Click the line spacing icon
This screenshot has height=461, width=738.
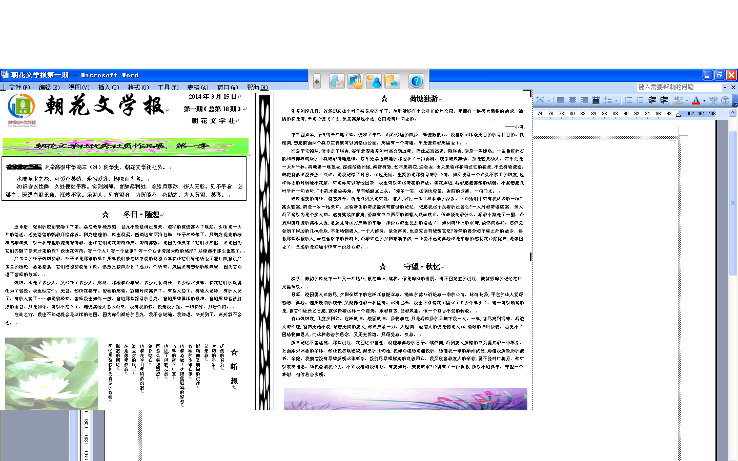[608, 100]
